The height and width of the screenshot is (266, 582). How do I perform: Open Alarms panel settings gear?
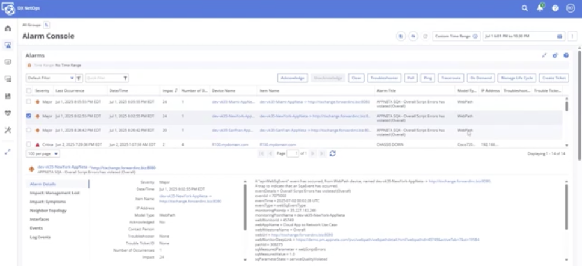(555, 55)
